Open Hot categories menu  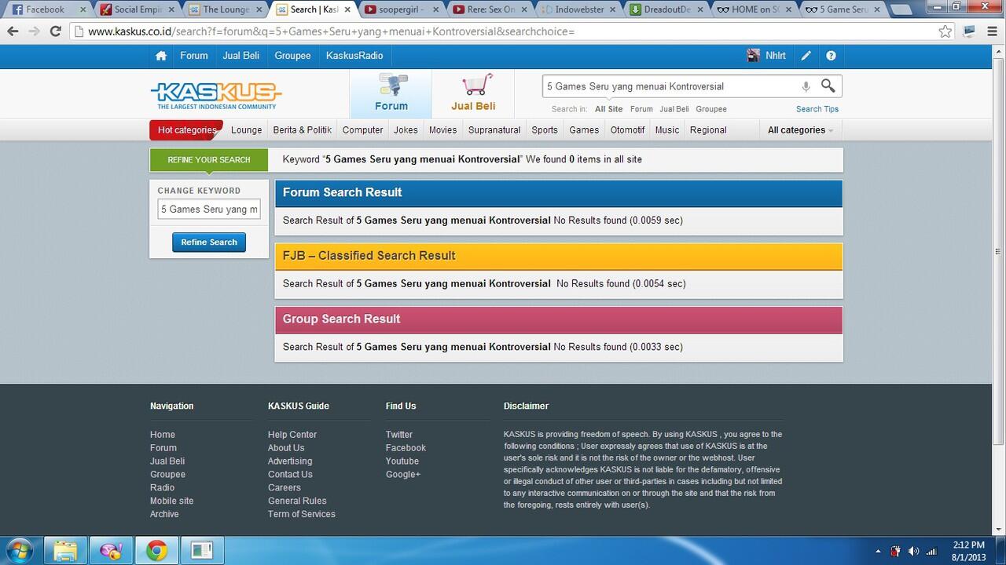tap(186, 130)
